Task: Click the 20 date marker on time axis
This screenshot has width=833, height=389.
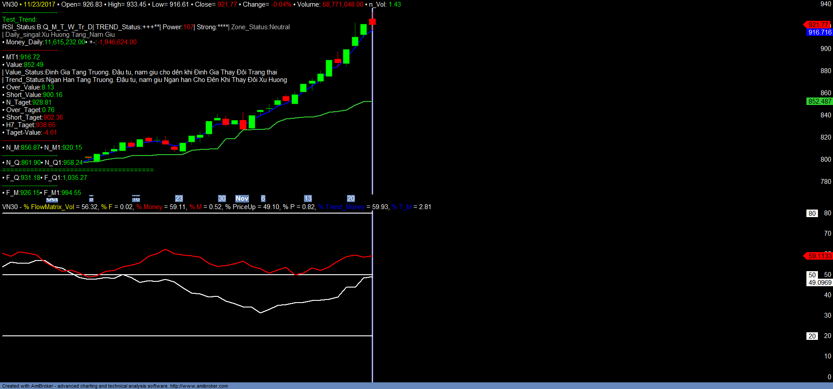Action: [x=350, y=198]
